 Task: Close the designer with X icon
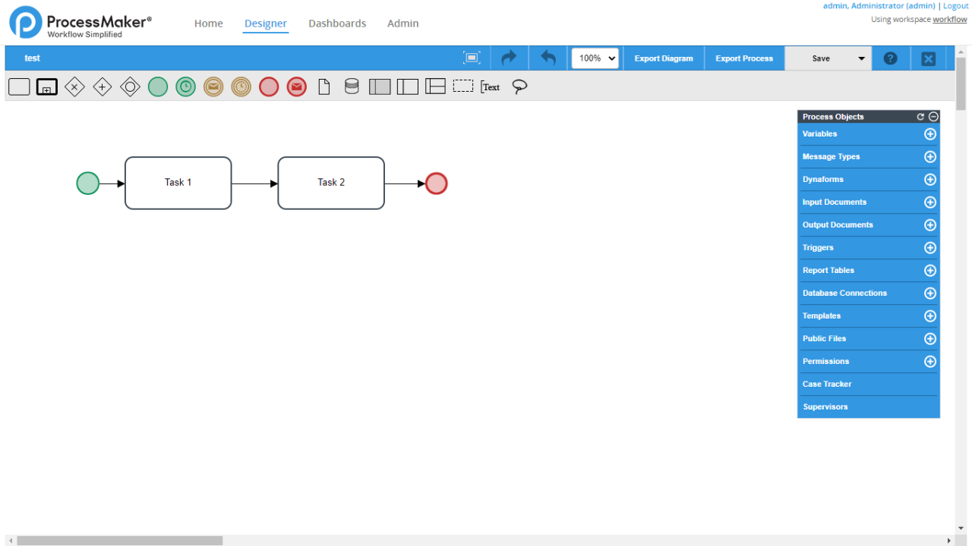pos(928,58)
